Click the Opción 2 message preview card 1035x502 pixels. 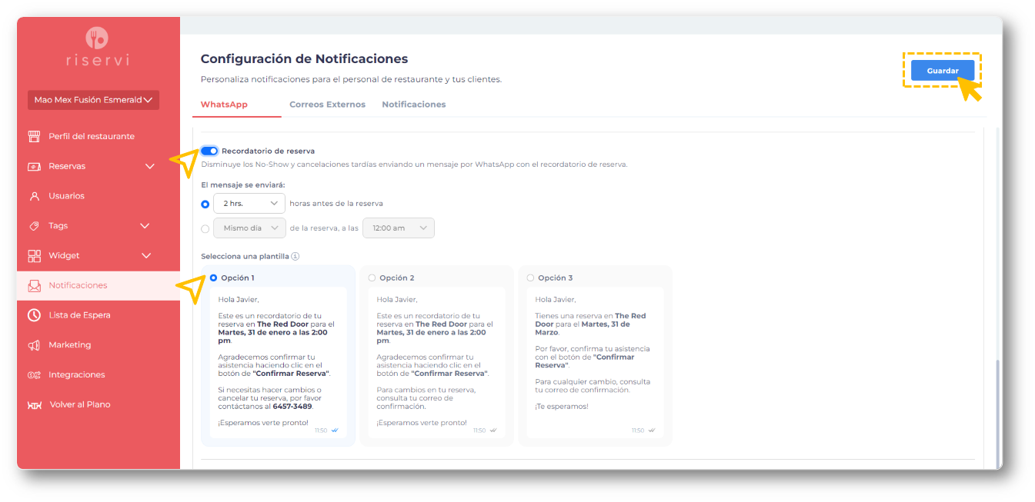click(436, 363)
